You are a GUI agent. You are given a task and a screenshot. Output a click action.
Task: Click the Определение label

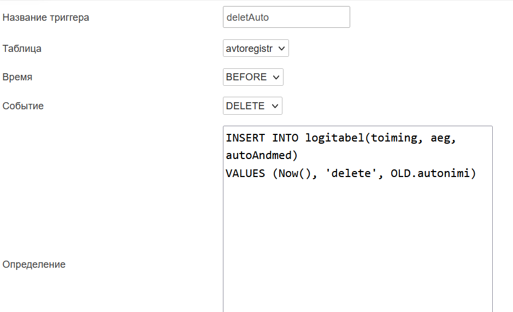point(34,264)
